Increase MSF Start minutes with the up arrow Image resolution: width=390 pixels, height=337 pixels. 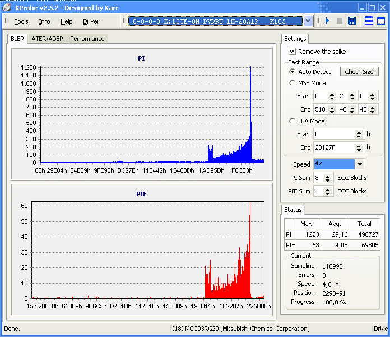(332, 94)
